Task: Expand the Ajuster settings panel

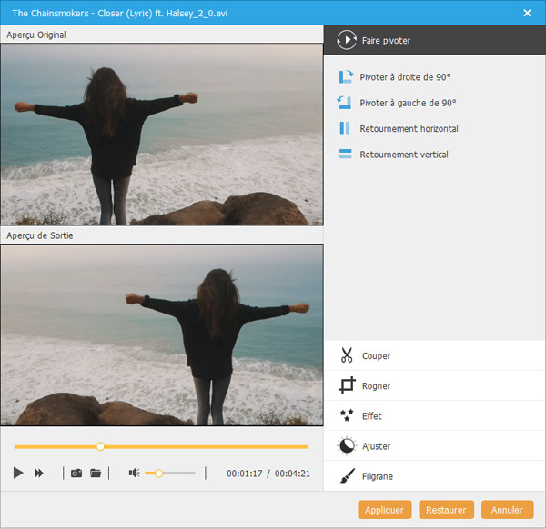Action: 375,446
